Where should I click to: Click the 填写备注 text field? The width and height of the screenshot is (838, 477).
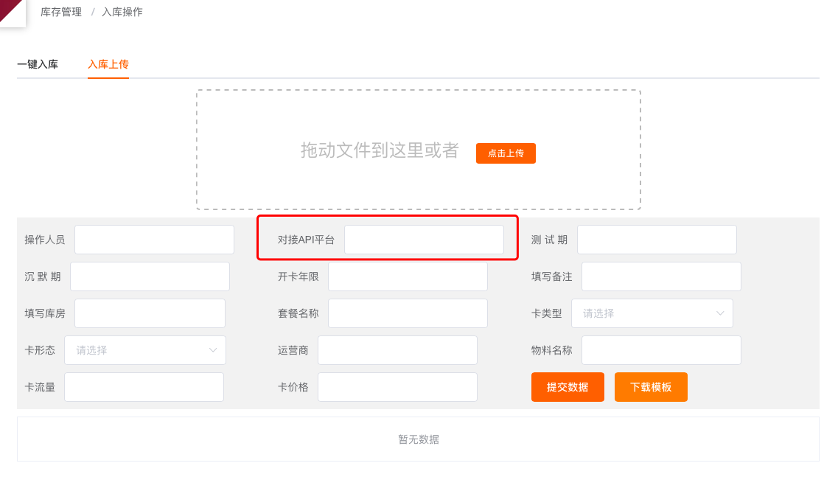(x=661, y=276)
